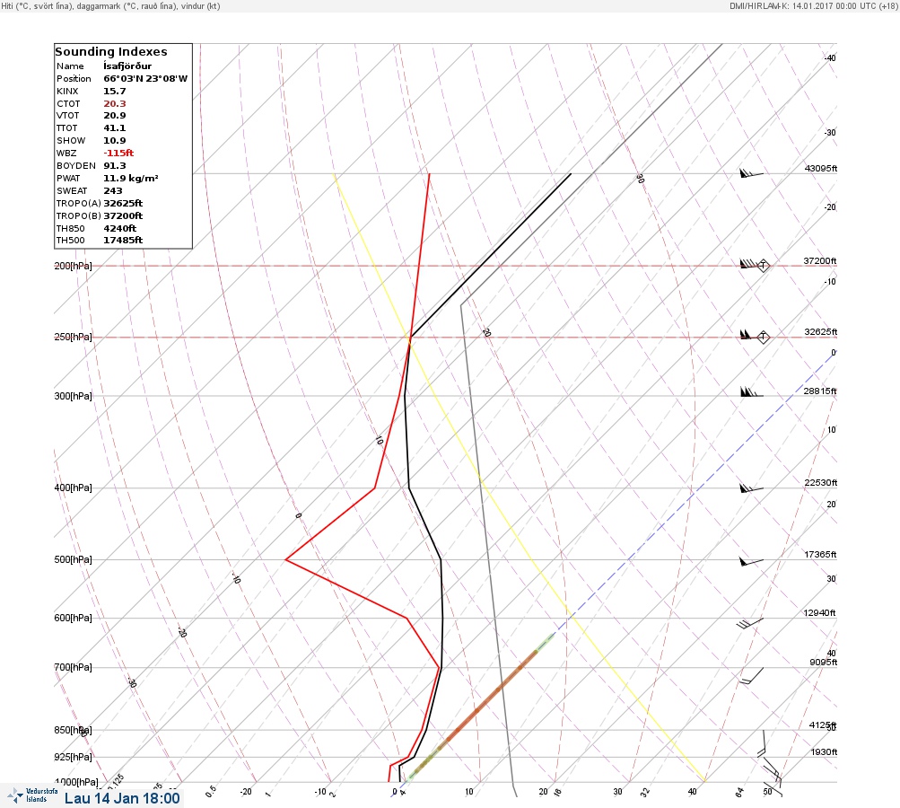Click the 700[hPa] pressure label
The width and height of the screenshot is (900, 808).
(73, 667)
